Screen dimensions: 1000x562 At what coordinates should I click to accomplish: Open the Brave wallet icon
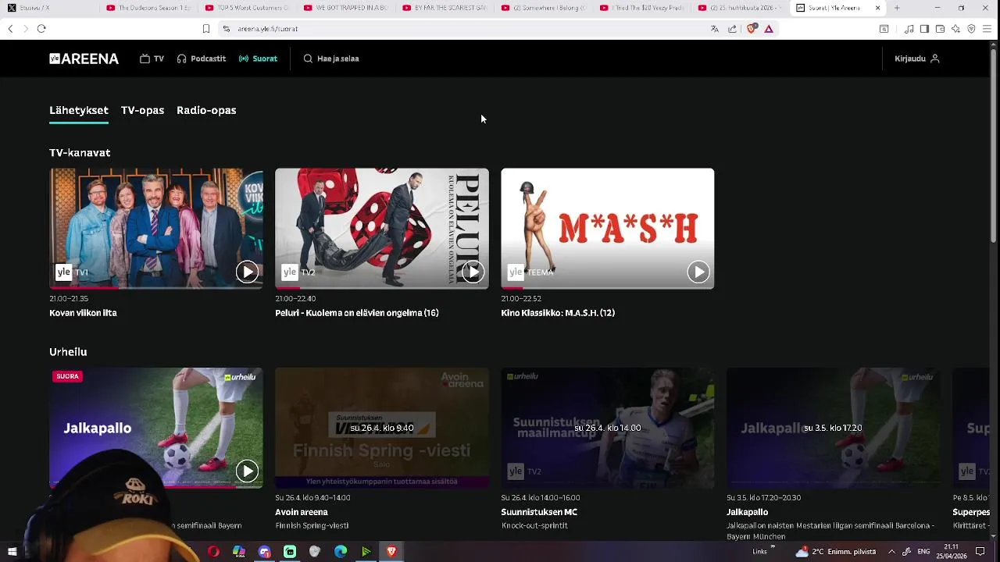tap(940, 29)
